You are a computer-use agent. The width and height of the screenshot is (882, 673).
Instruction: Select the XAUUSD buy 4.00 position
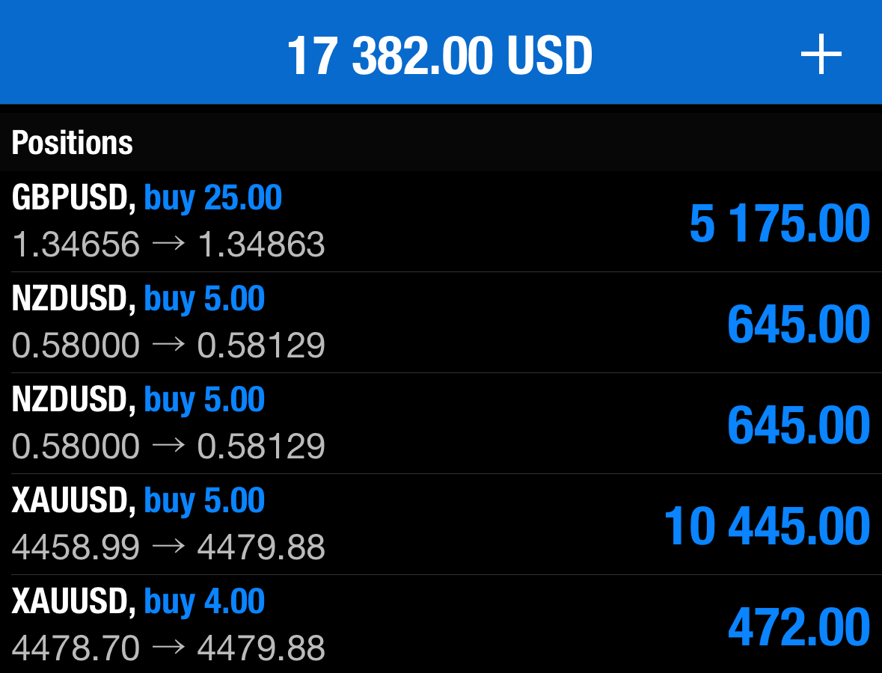tap(441, 625)
